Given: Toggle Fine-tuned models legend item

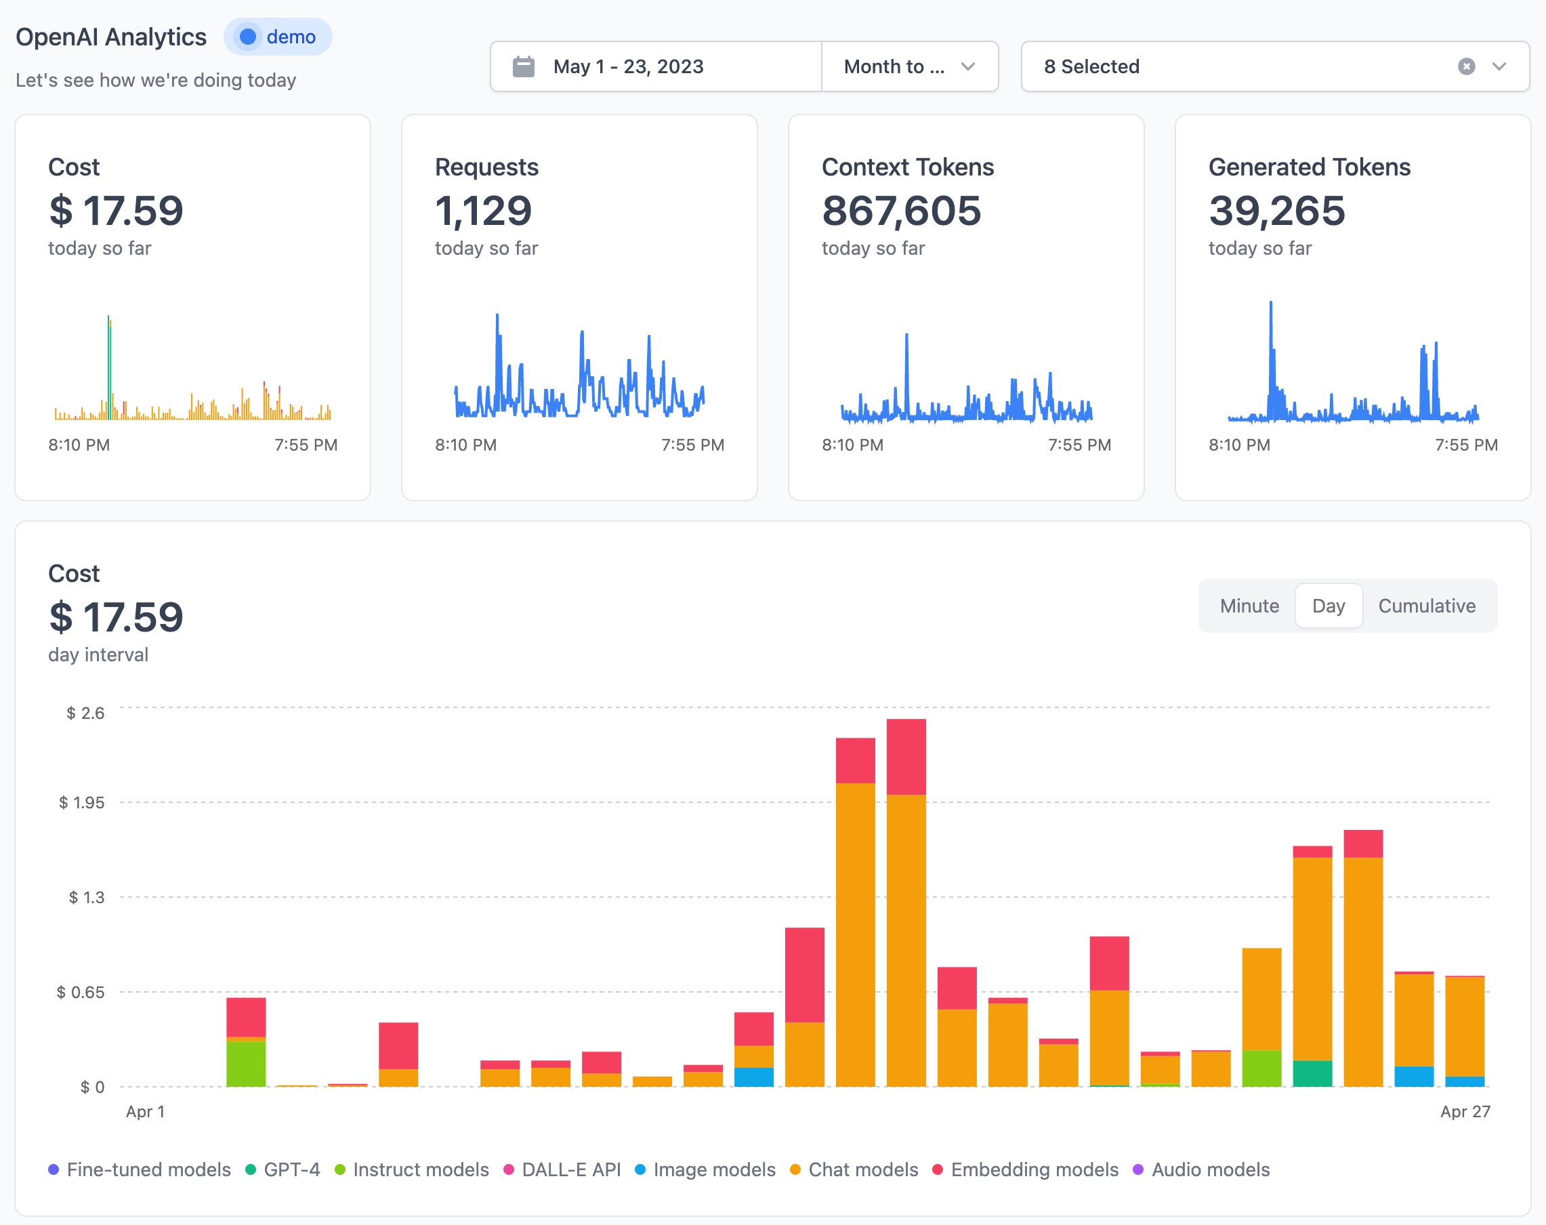Looking at the screenshot, I should click(x=139, y=1169).
